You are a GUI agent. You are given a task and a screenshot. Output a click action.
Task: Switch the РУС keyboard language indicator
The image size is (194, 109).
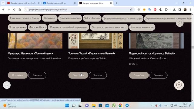tap(166, 105)
